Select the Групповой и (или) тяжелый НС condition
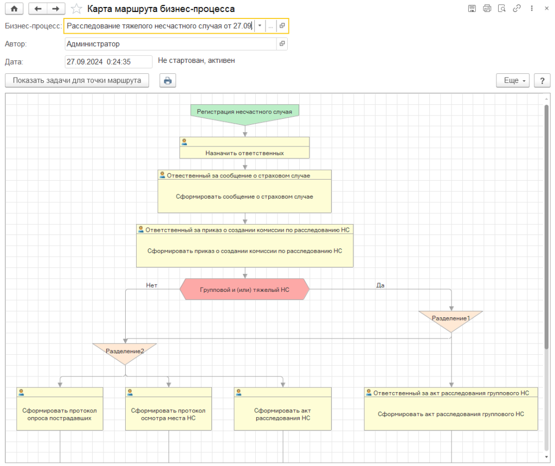Screen dimensions: 555x466 click(x=244, y=290)
